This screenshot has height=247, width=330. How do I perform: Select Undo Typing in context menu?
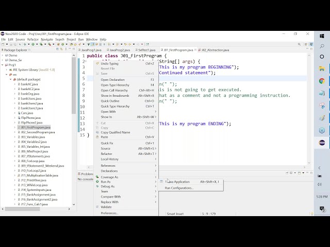click(x=126, y=63)
